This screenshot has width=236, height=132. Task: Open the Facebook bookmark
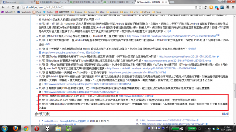[24, 12]
